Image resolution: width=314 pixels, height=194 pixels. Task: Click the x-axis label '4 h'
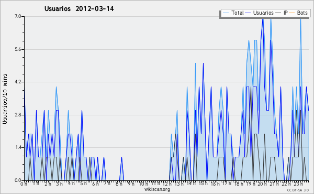tap(71, 184)
